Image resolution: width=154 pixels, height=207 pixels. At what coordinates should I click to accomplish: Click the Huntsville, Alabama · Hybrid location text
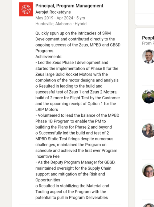click(61, 24)
